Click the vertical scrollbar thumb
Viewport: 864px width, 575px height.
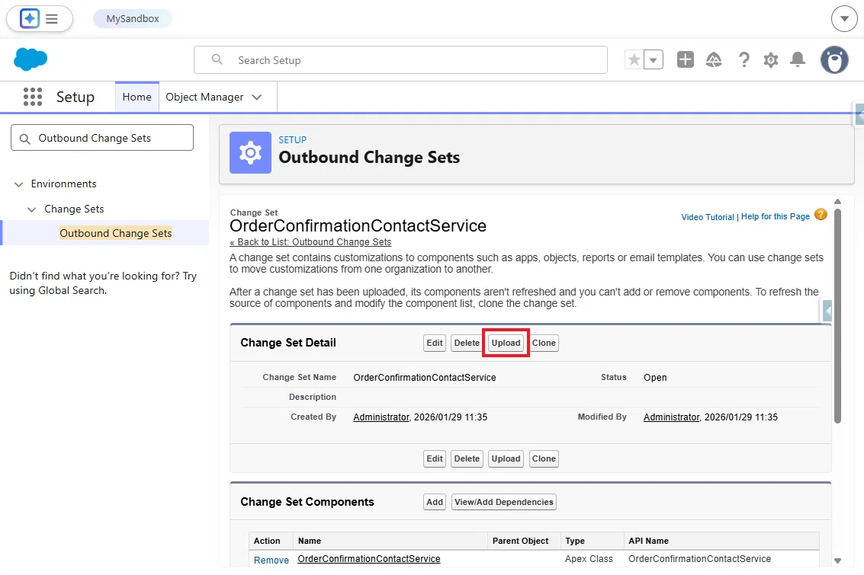point(837,316)
